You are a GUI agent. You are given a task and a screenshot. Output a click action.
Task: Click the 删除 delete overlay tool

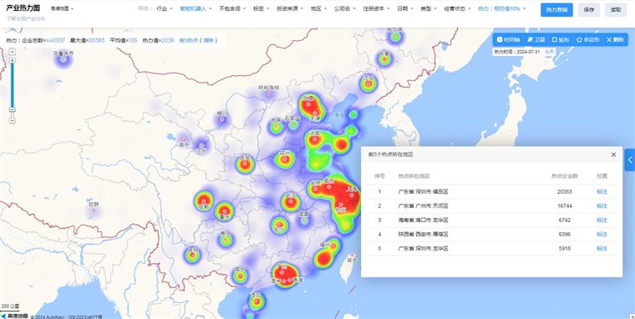[615, 40]
